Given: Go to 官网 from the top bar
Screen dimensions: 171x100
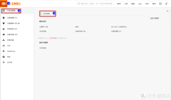Looking at the screenshot, I should 154,4.
